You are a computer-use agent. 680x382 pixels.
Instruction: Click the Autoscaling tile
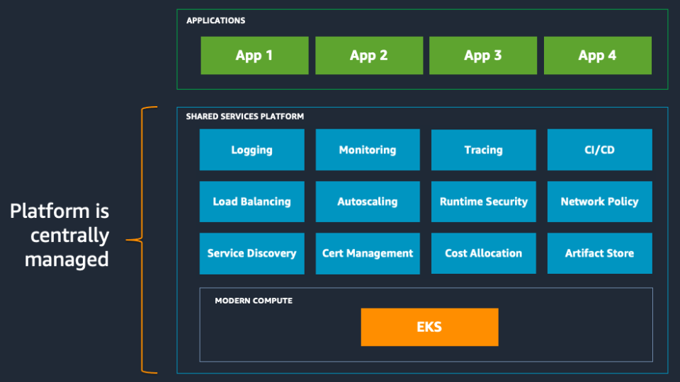(x=368, y=202)
